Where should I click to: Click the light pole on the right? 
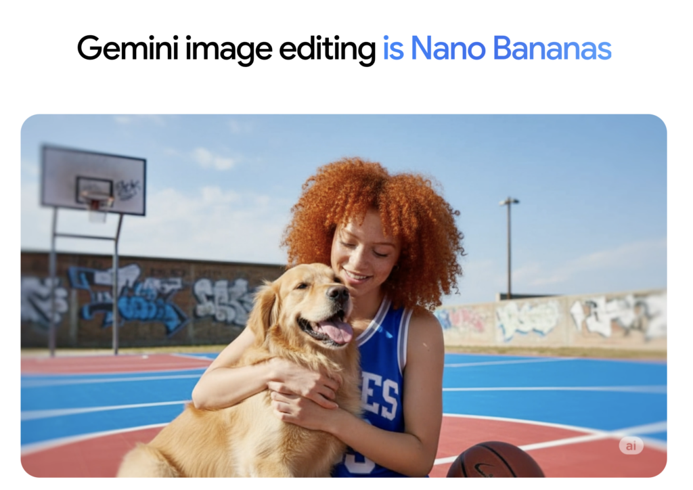[509, 248]
